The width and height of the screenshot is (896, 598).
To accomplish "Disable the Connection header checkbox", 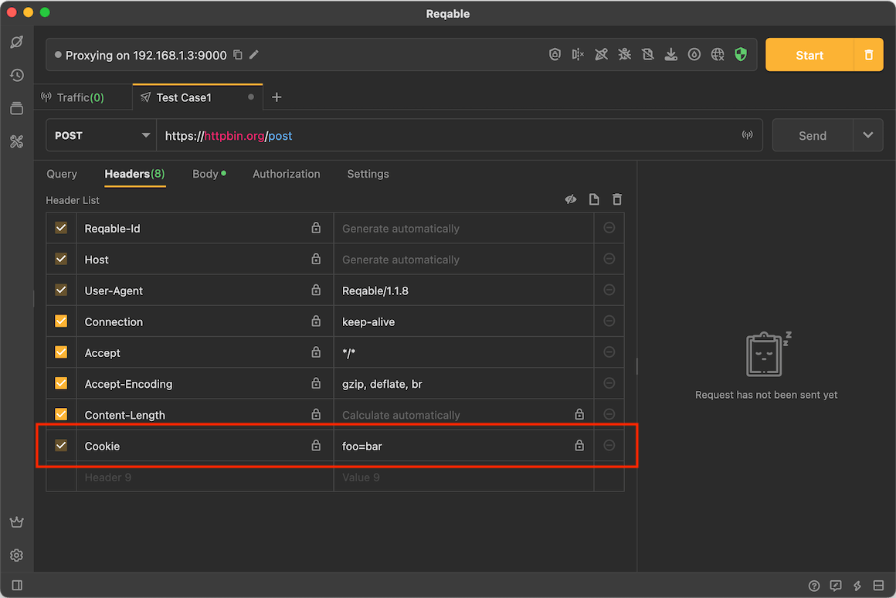I will [61, 321].
